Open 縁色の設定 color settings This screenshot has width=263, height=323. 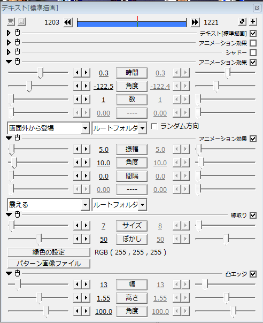(x=49, y=252)
